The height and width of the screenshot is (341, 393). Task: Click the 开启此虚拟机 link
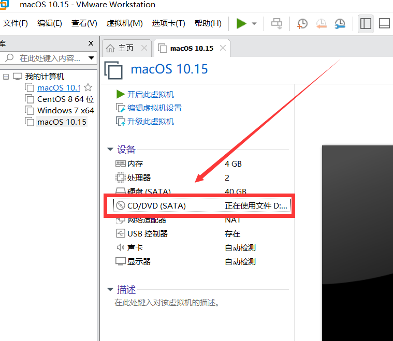coord(150,95)
